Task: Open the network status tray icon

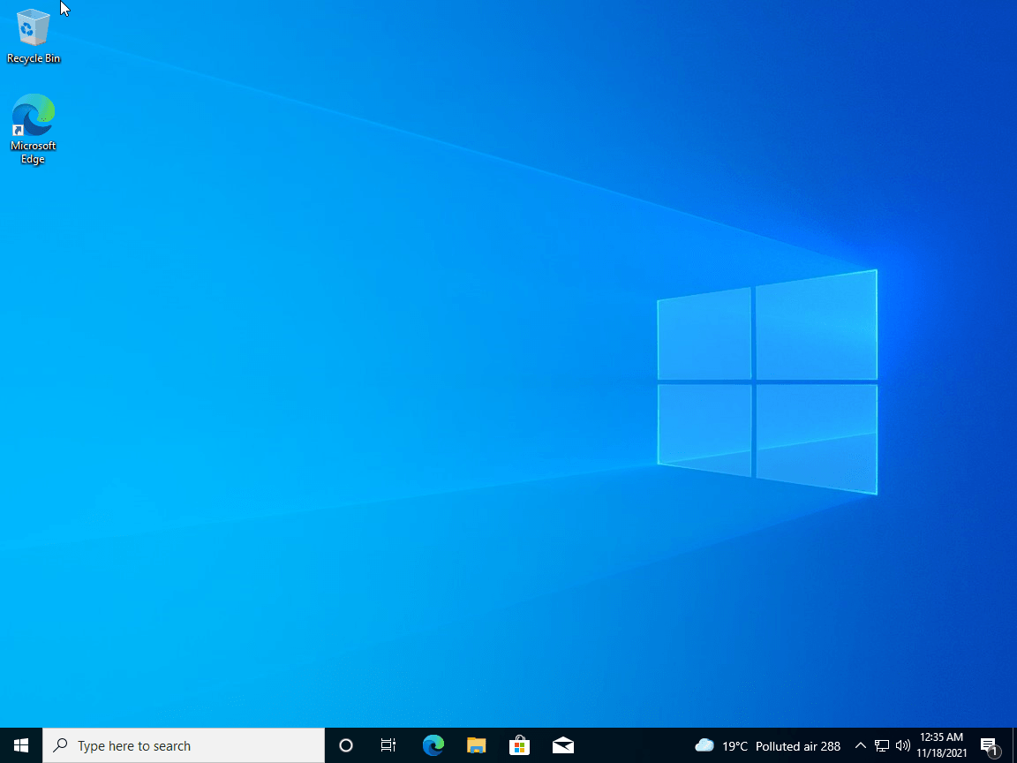Action: 881,745
